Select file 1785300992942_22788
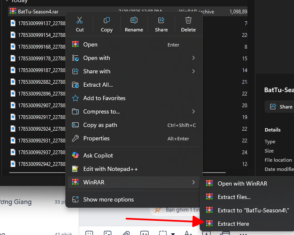294x235 pixels. click(41, 164)
